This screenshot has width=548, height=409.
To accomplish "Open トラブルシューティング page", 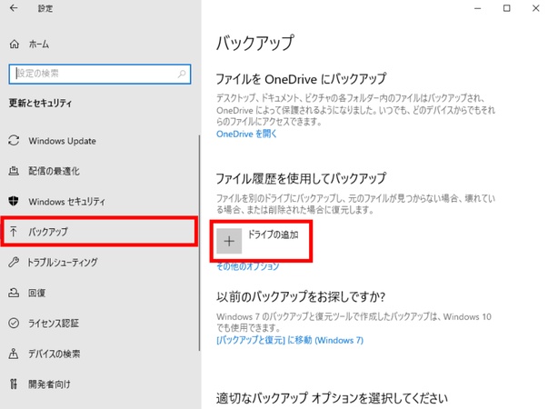I will click(63, 262).
